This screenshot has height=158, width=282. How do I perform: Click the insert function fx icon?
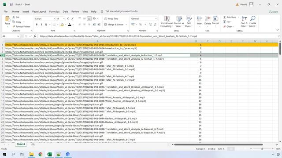tap(35, 36)
